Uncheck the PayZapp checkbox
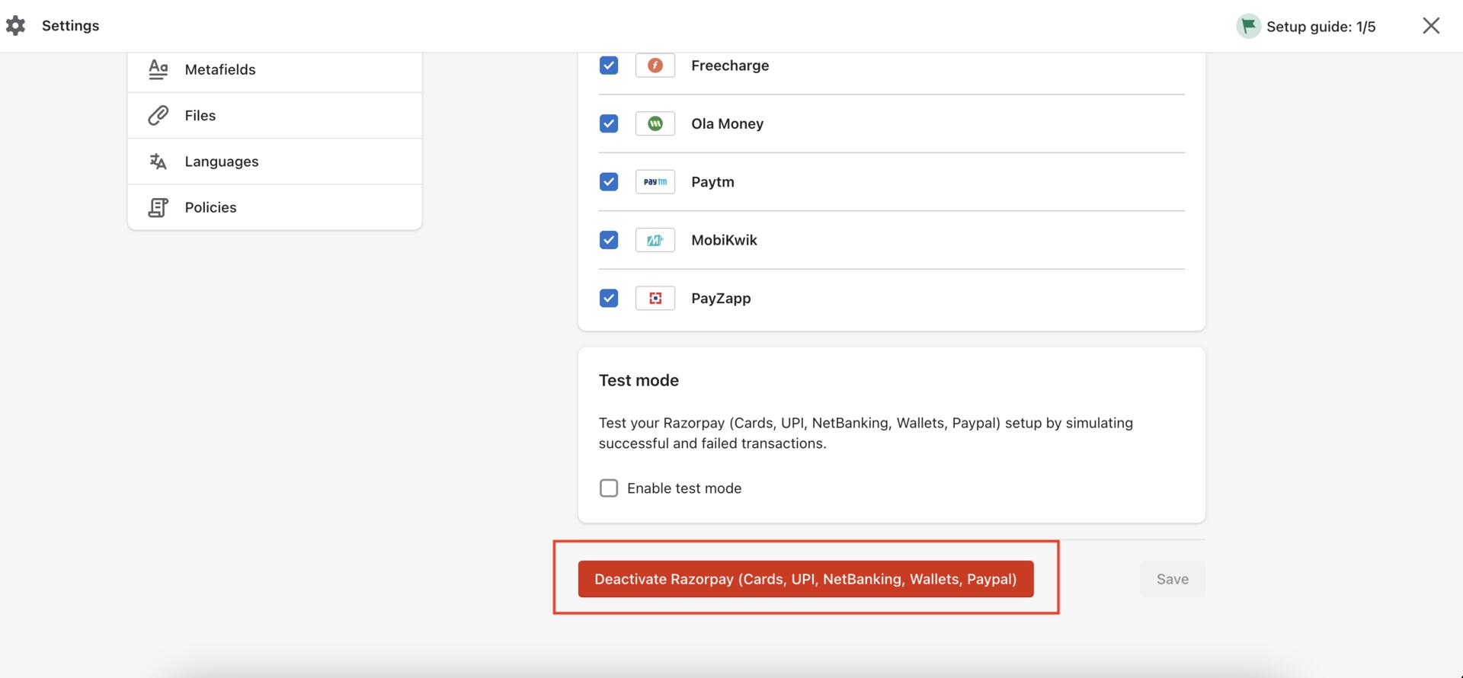Viewport: 1463px width, 678px height. click(609, 298)
